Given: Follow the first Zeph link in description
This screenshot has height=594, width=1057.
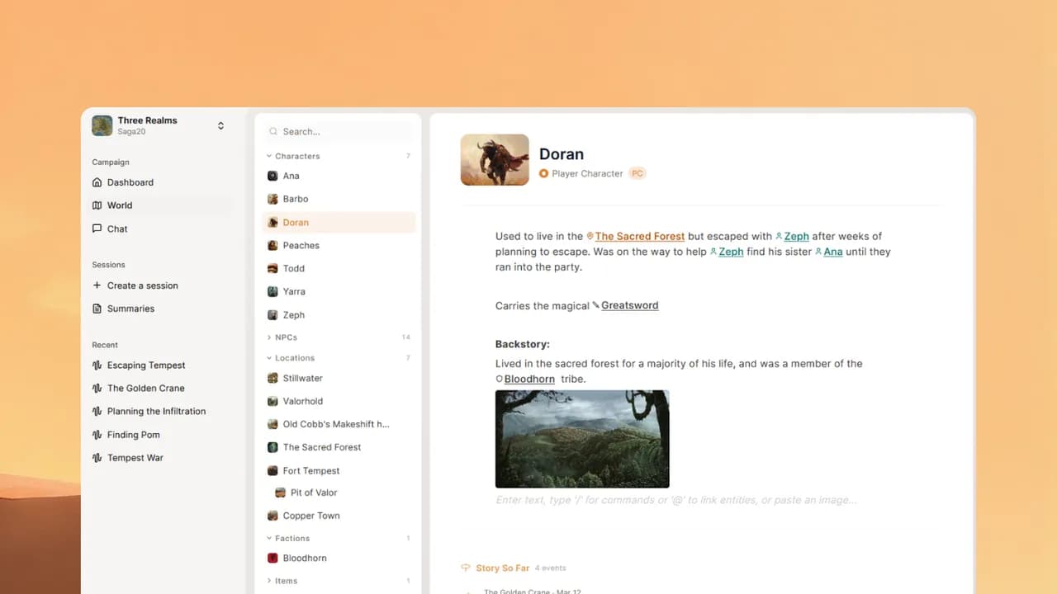Looking at the screenshot, I should click(796, 236).
